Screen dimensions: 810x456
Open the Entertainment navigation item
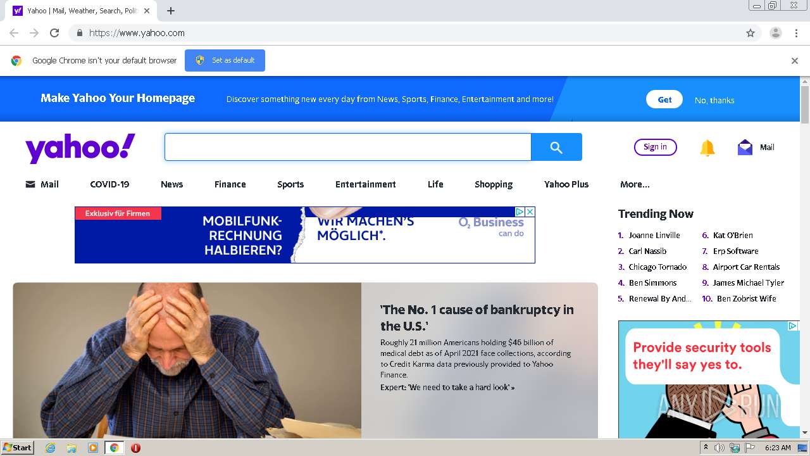click(366, 184)
